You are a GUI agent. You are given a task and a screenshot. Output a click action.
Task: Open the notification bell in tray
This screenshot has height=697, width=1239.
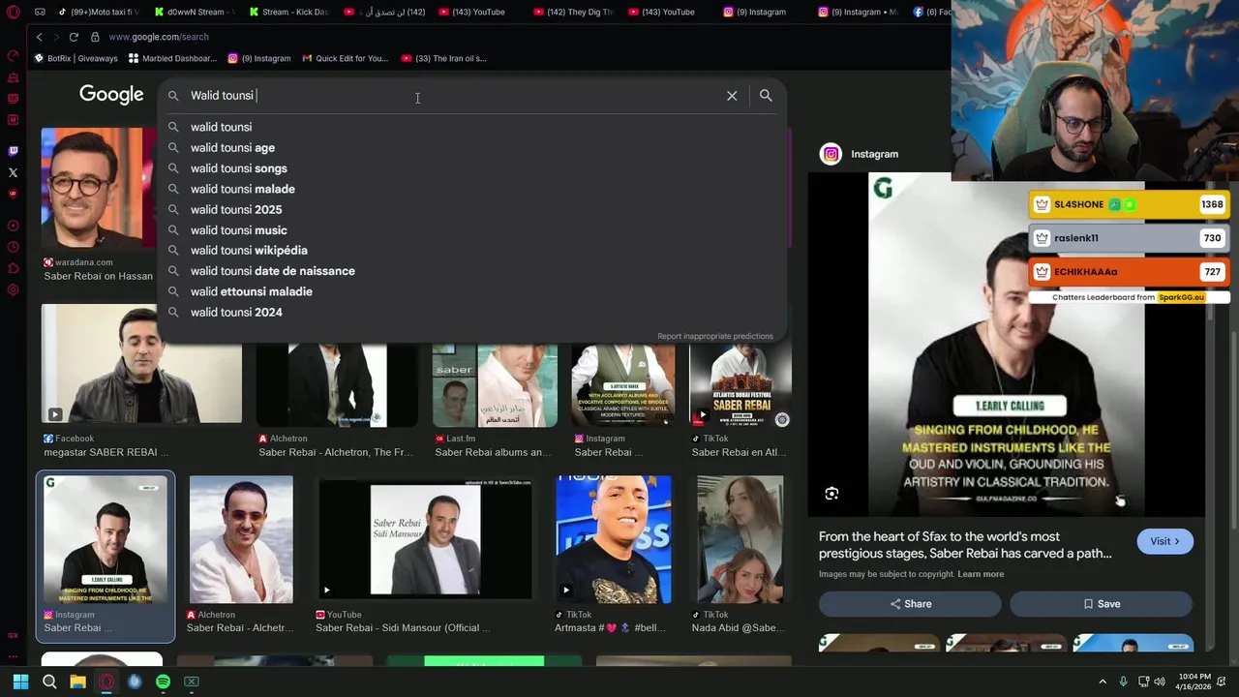[x=1222, y=682]
